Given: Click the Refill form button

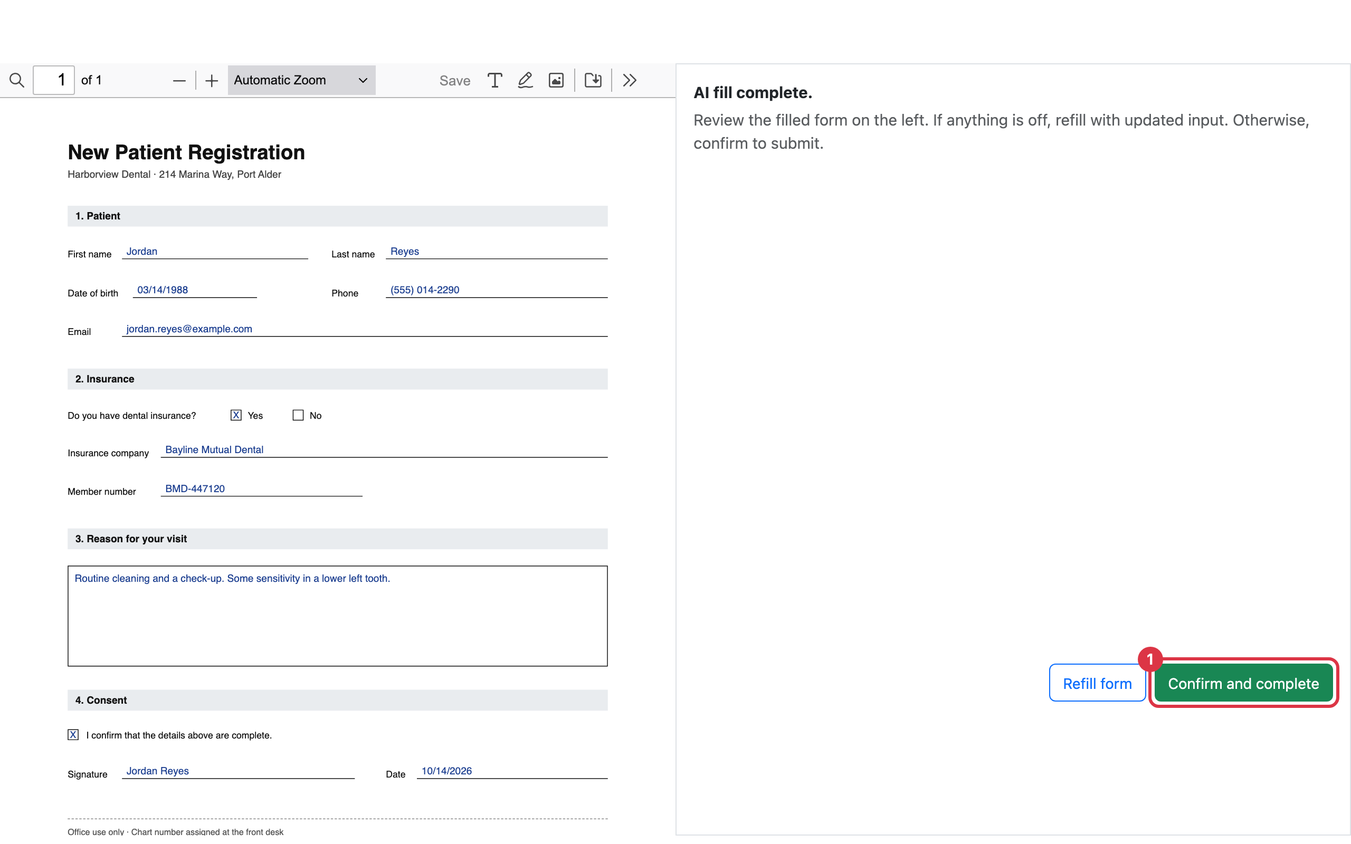Looking at the screenshot, I should [1097, 683].
